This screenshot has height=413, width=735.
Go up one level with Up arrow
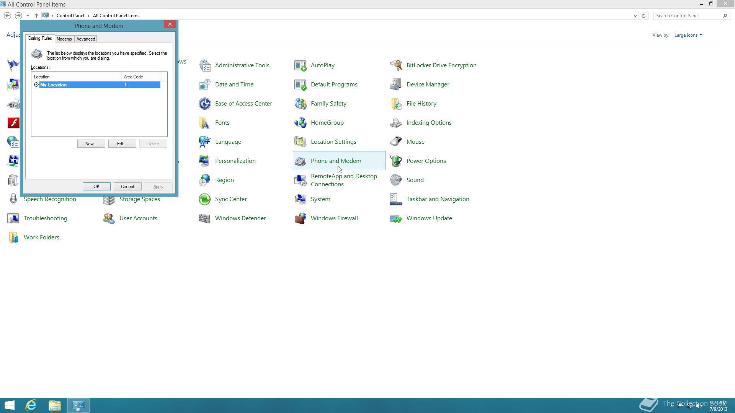coord(36,16)
